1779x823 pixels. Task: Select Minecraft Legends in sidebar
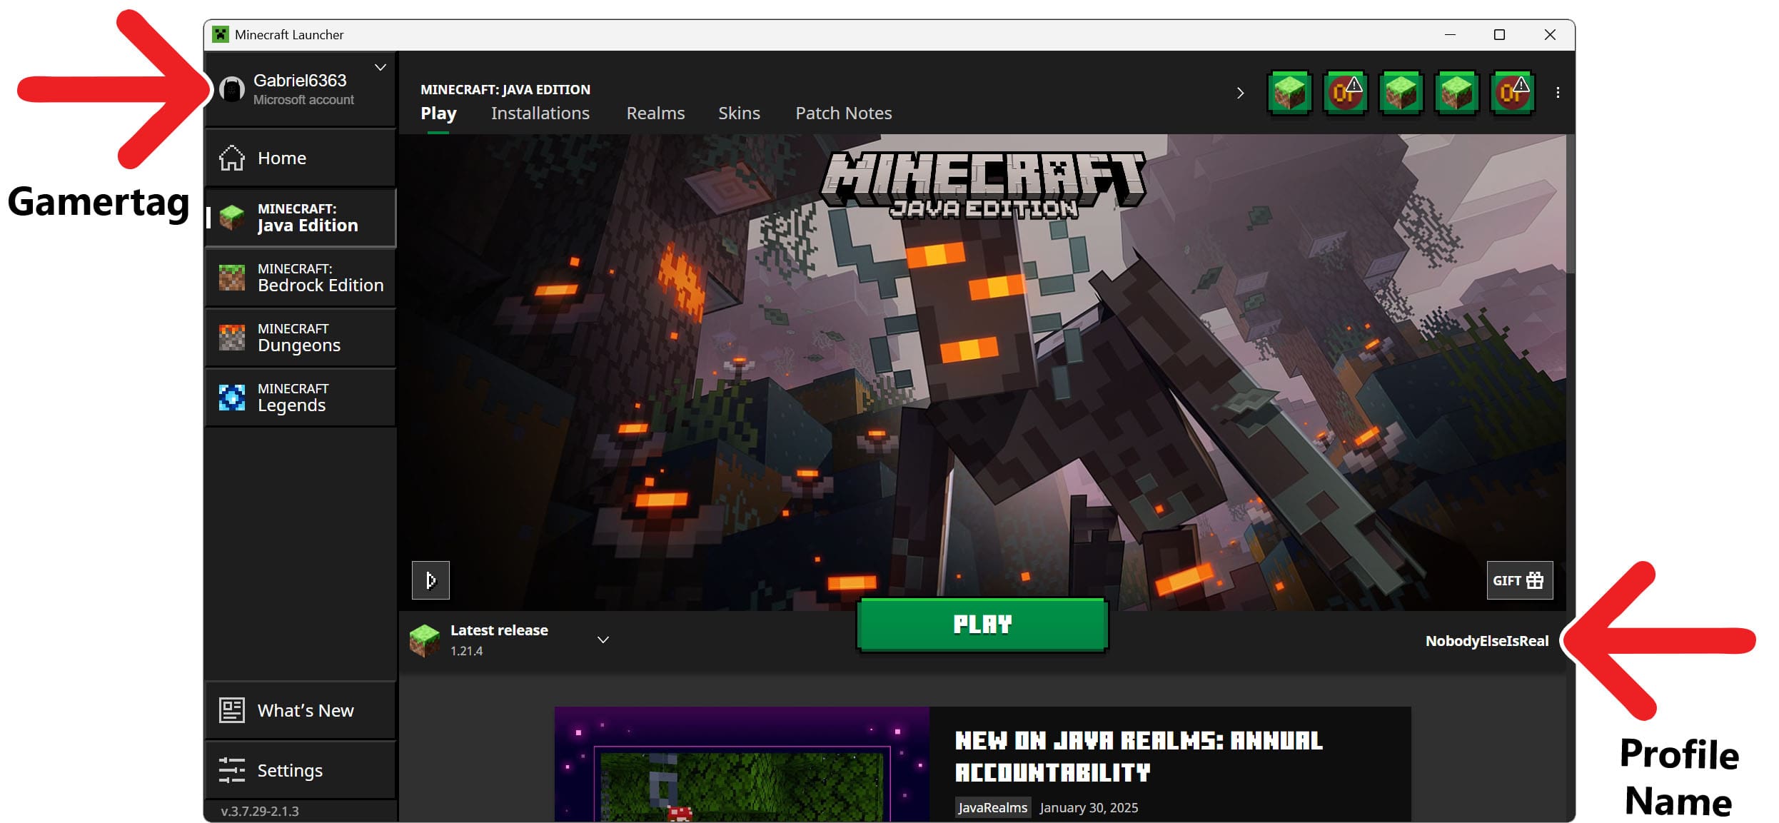[x=300, y=398]
